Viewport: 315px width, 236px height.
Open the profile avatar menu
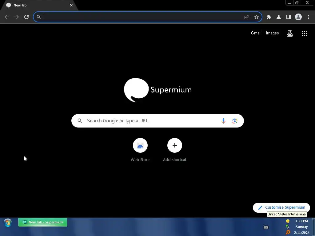click(x=298, y=17)
